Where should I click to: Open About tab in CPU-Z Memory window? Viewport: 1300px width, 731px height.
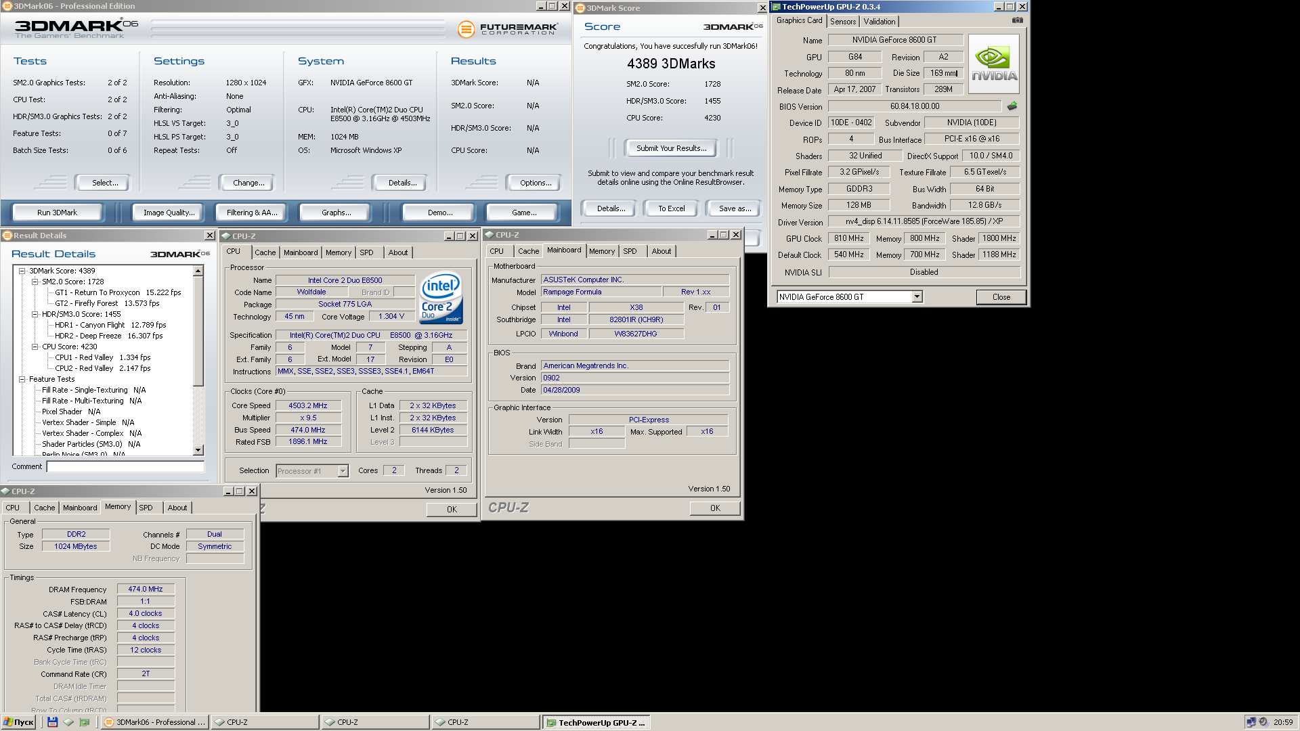point(177,508)
